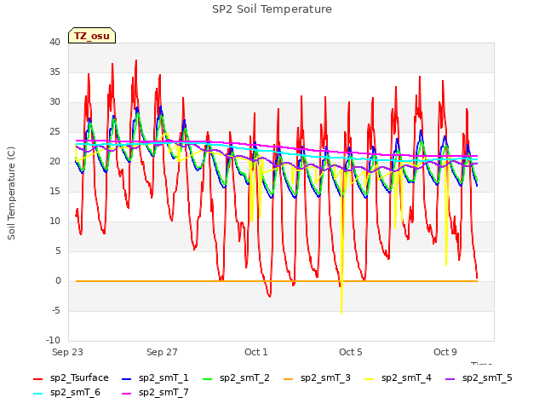Click the purple sp2_smT_5 legend swatch

(x=450, y=378)
